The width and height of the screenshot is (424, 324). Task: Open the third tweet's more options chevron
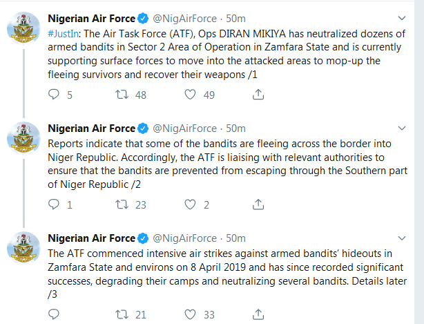402,238
